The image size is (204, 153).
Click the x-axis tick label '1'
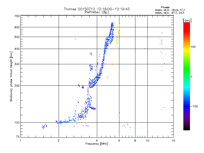point(20,141)
